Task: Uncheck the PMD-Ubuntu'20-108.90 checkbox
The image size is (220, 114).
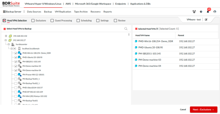Action: coord(16,57)
